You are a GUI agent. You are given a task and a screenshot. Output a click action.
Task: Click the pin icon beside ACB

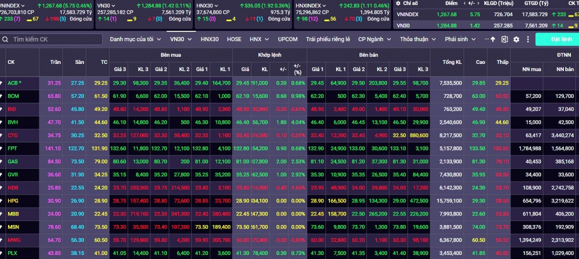(x=2, y=83)
